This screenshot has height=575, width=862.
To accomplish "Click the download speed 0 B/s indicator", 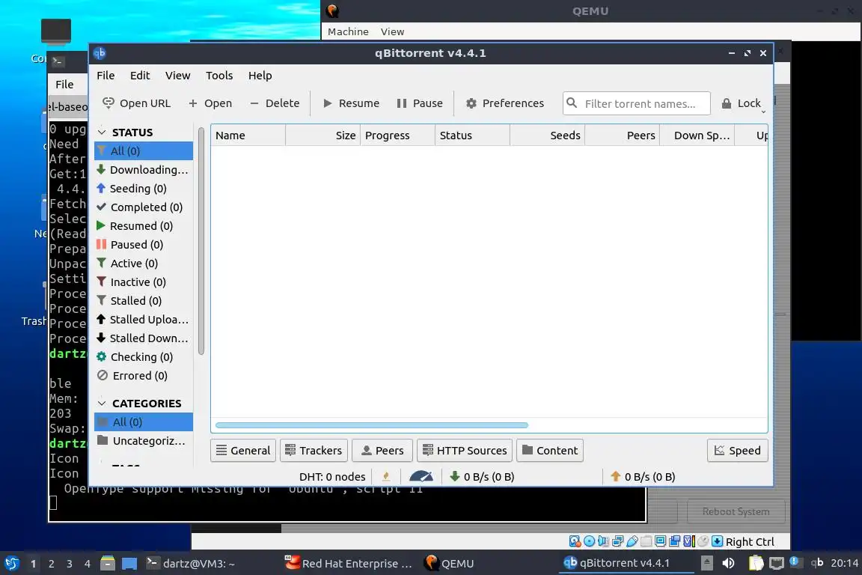I will pos(482,476).
